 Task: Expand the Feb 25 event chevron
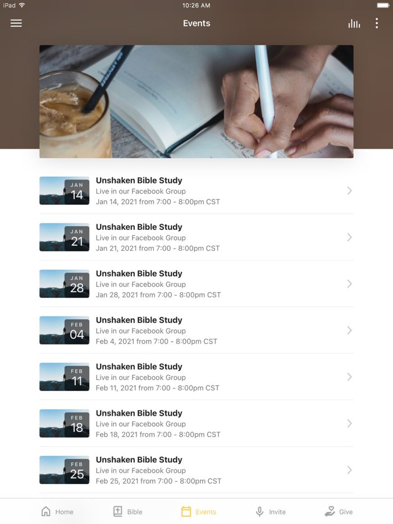coord(350,470)
